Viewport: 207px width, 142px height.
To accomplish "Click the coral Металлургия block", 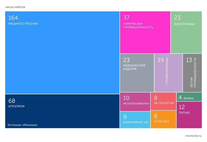I will (x=163, y=101).
